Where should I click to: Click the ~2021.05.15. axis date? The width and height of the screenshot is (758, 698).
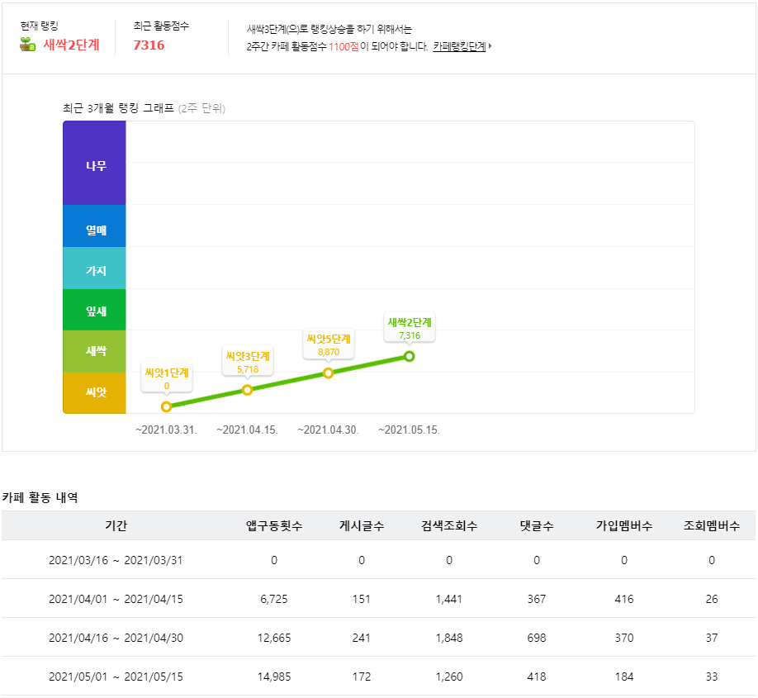409,430
